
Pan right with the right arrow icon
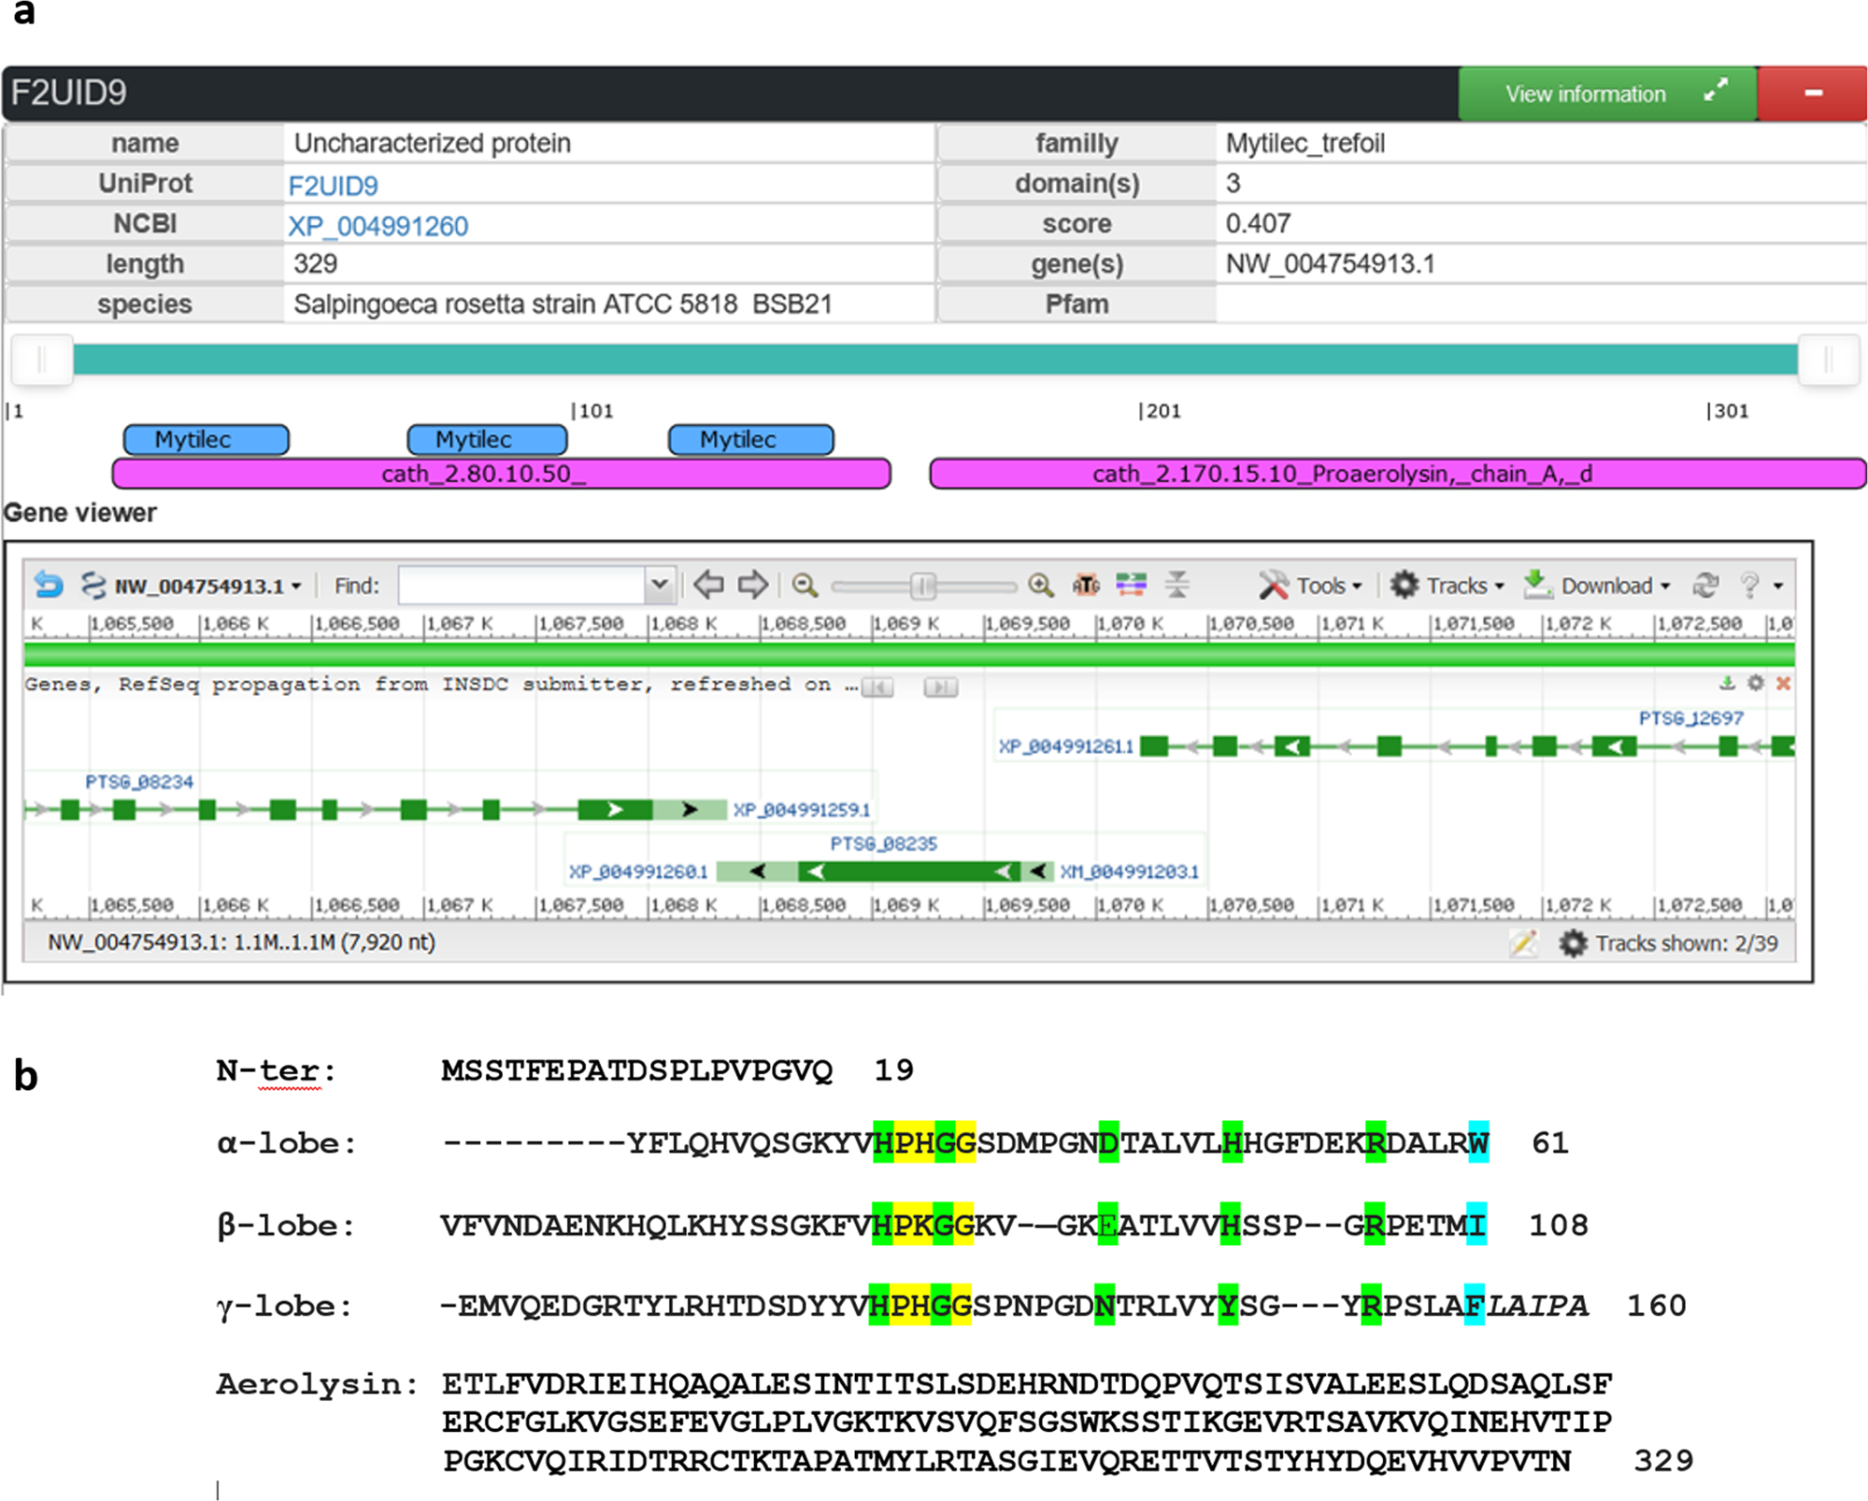click(x=752, y=586)
